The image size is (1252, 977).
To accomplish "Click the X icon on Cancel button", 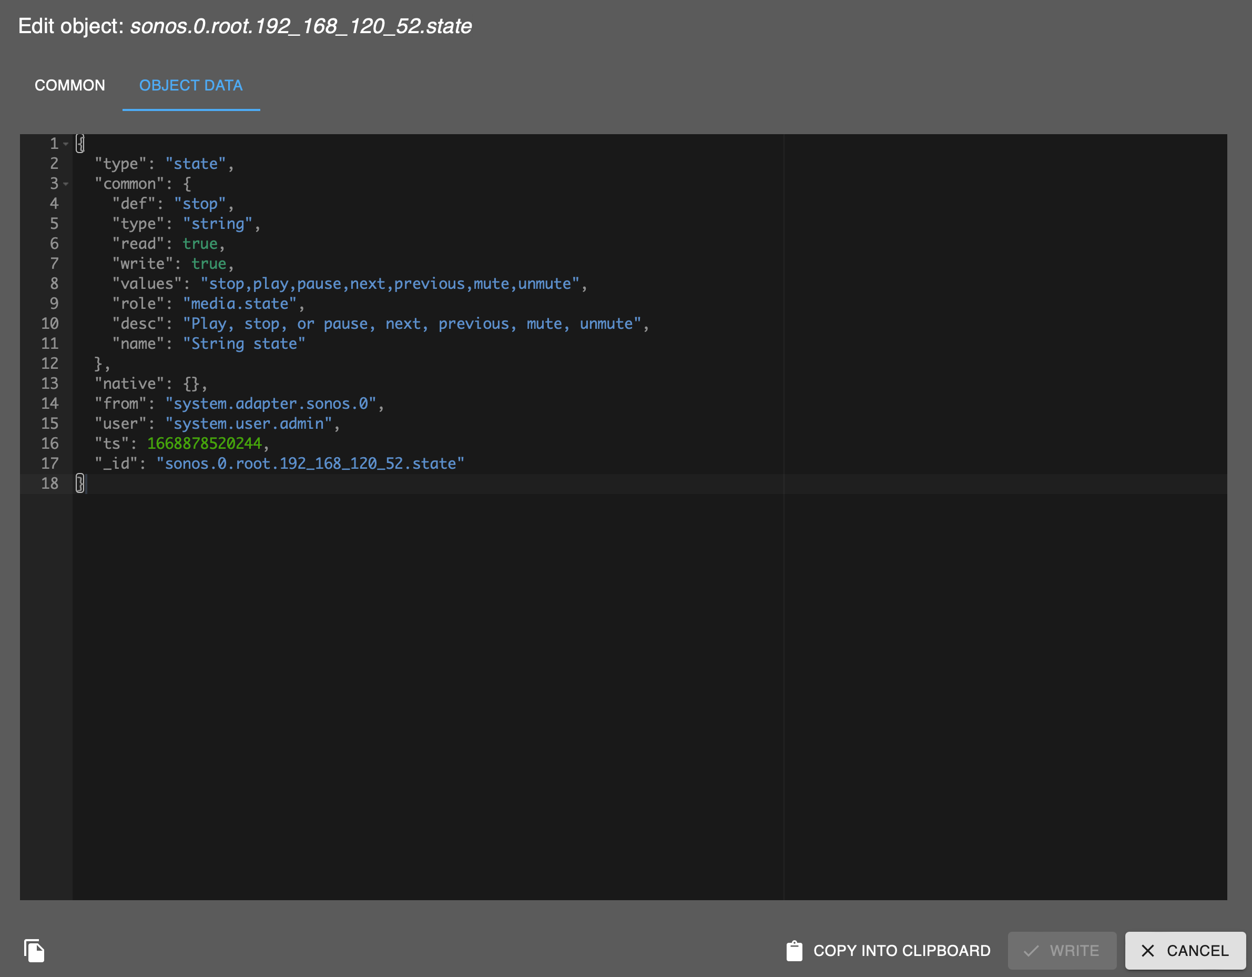I will tap(1148, 951).
